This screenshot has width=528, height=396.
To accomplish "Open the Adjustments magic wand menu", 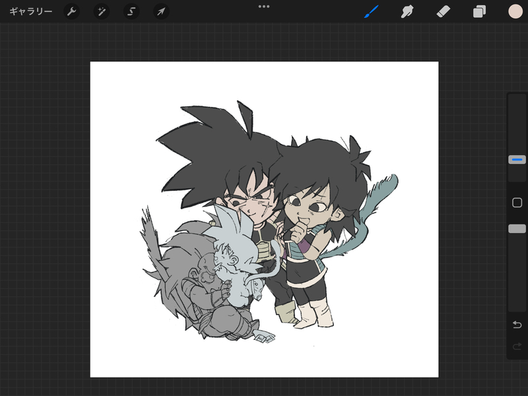I will (x=102, y=12).
